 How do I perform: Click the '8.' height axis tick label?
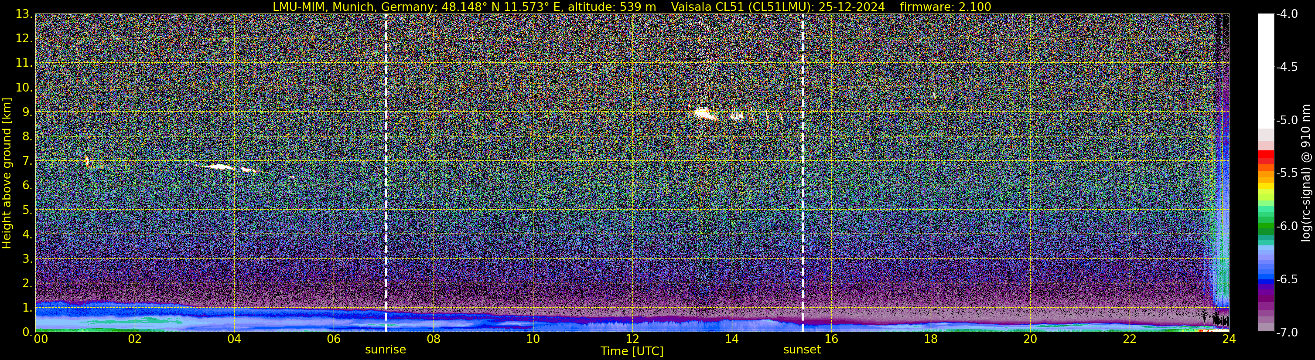pos(27,136)
